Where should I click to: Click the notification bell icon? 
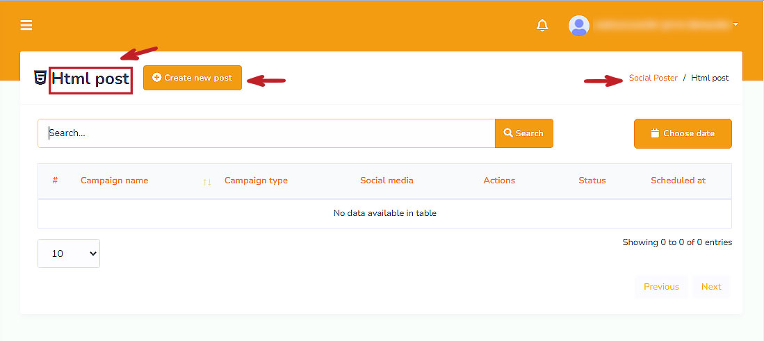click(x=542, y=26)
